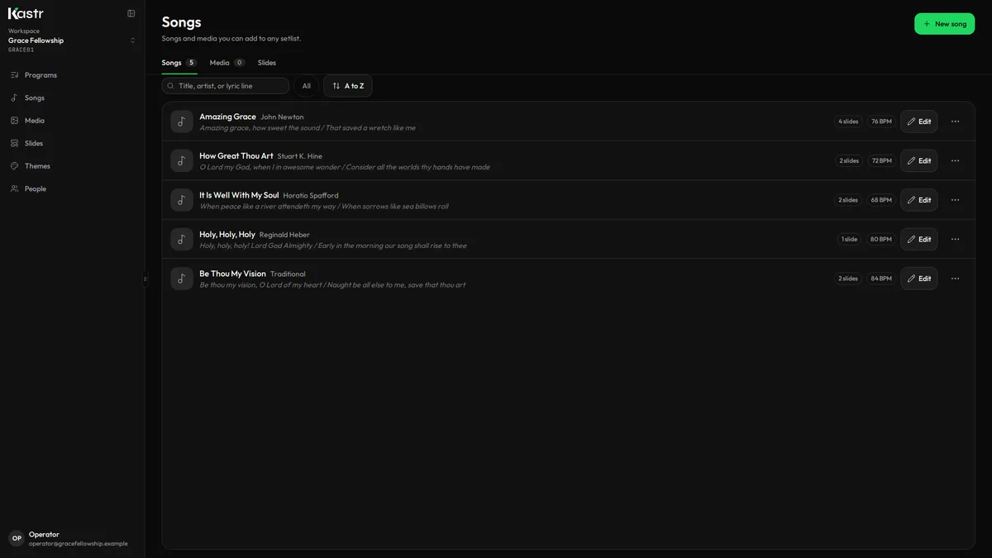Click the pencil icon in Amazing Grace Edit
The height and width of the screenshot is (558, 992).
pyautogui.click(x=911, y=122)
